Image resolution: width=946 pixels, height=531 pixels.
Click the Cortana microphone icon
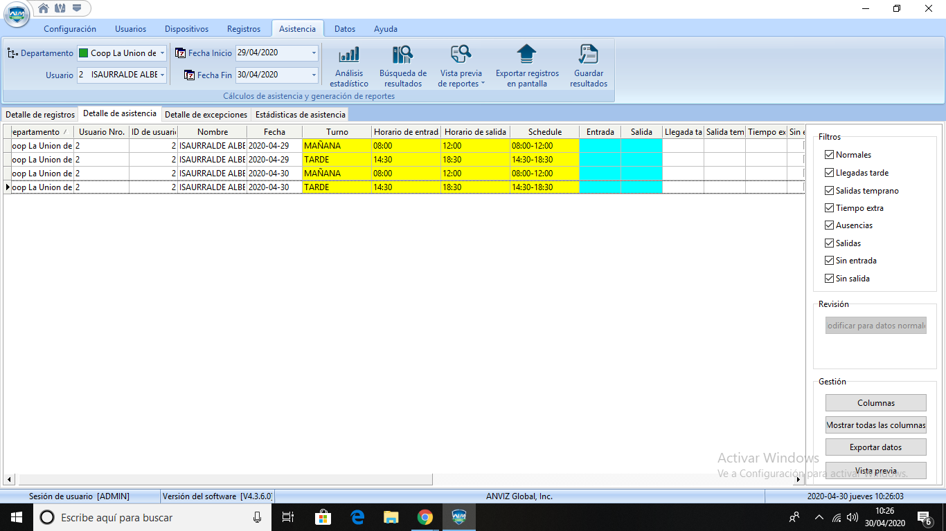tap(257, 517)
